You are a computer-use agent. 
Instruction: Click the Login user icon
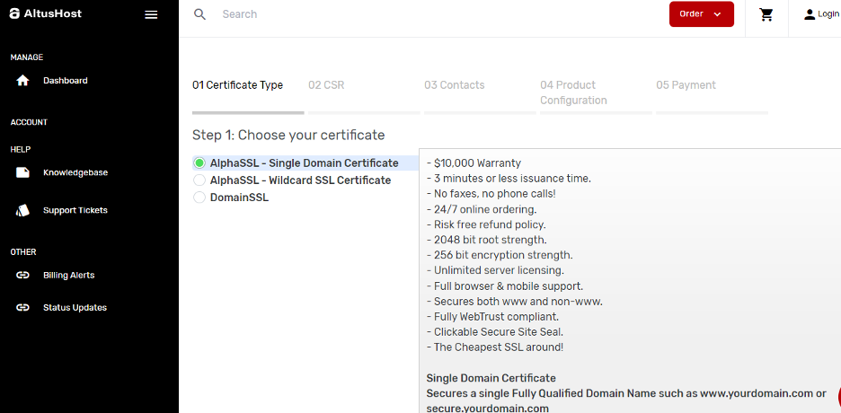pyautogui.click(x=810, y=14)
